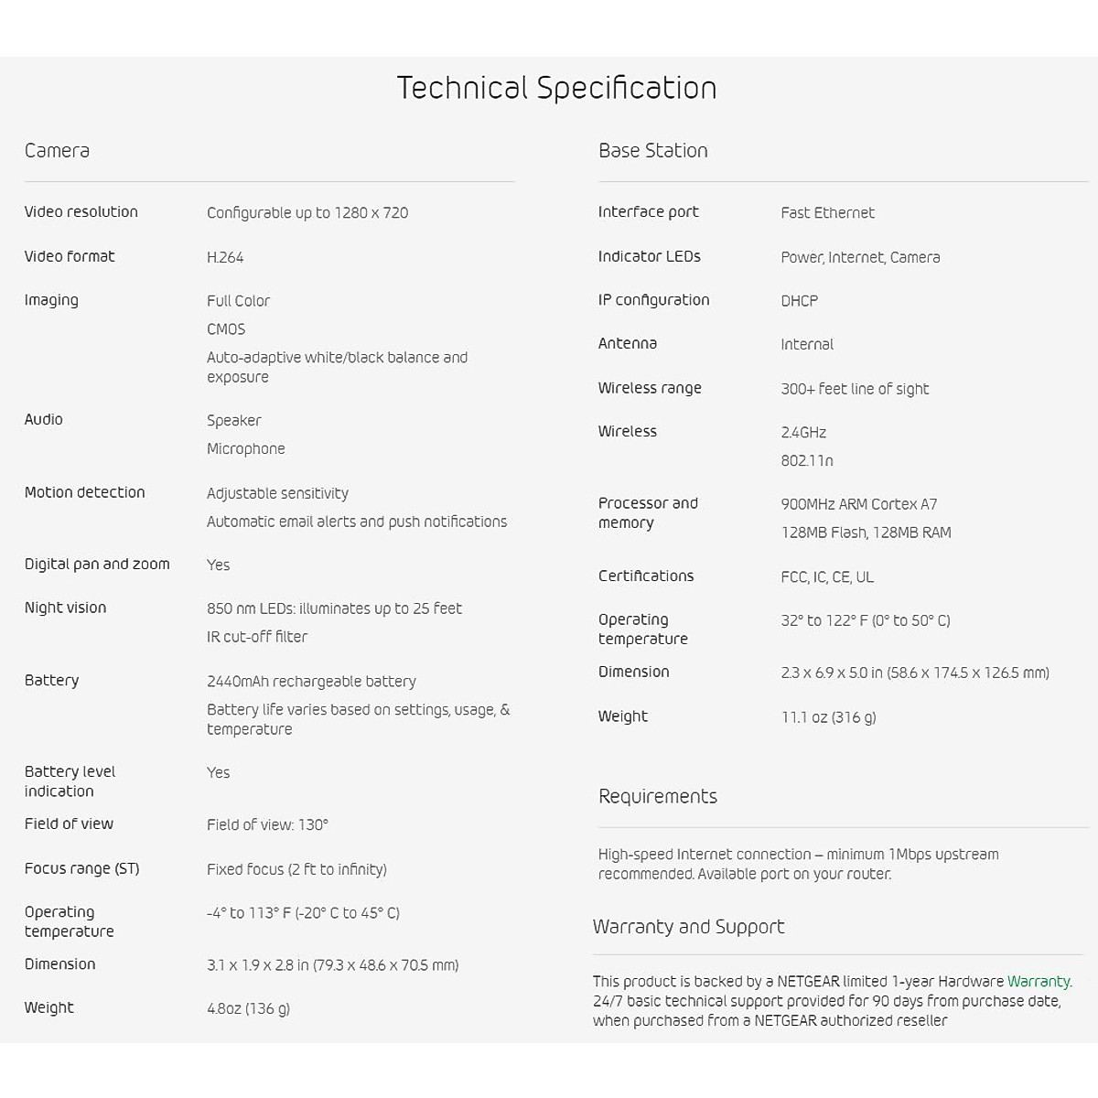This screenshot has width=1098, height=1098.
Task: Select the Indicator LEDs label
Action: [649, 256]
